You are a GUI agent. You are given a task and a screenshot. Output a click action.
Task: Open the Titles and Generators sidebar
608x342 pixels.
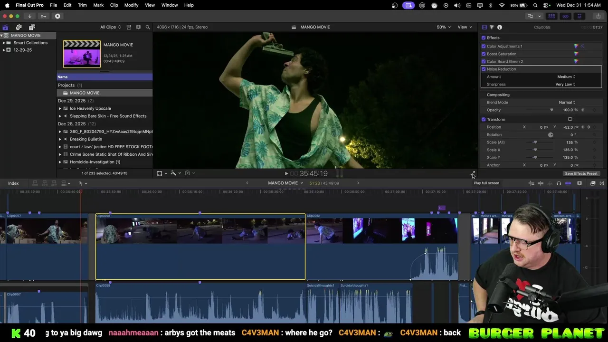[32, 27]
